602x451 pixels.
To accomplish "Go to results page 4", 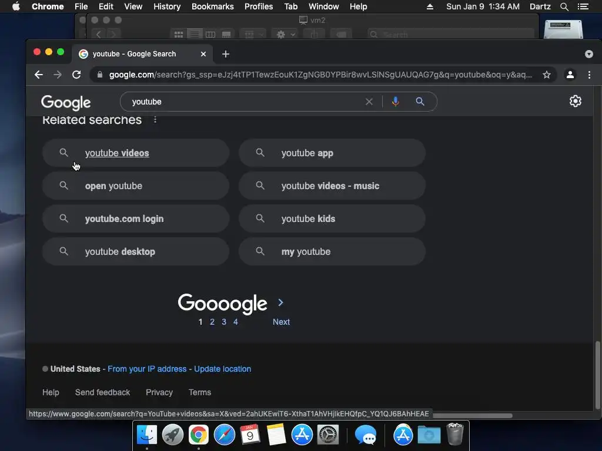I will click(x=235, y=322).
